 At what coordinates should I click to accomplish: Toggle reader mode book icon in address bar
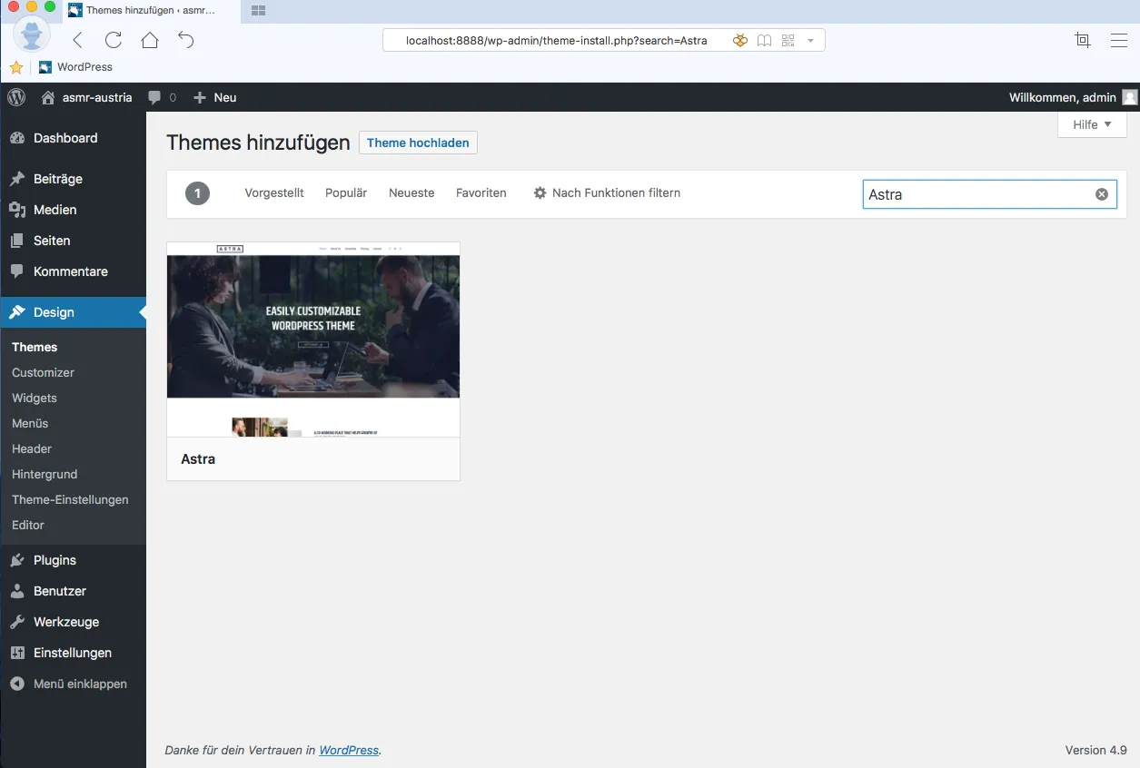(x=765, y=40)
